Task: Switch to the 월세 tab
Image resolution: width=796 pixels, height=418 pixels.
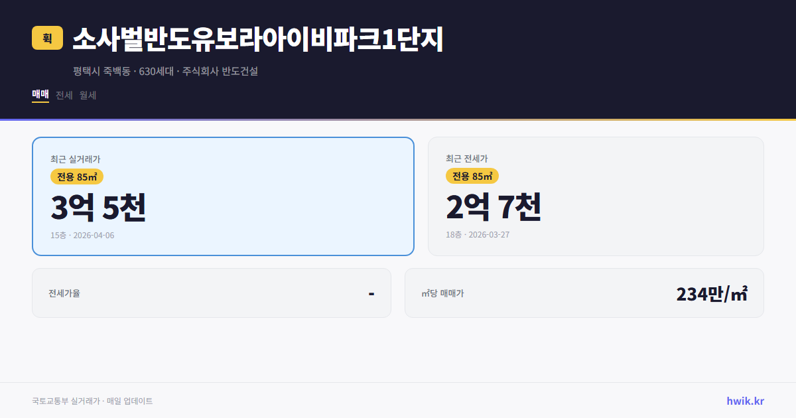Action: point(86,95)
